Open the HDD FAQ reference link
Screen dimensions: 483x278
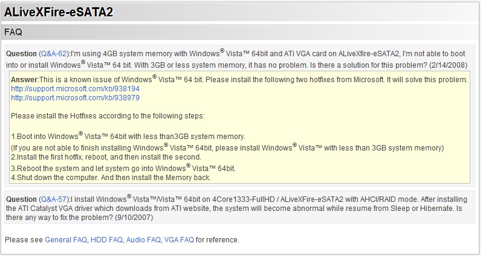coord(106,240)
